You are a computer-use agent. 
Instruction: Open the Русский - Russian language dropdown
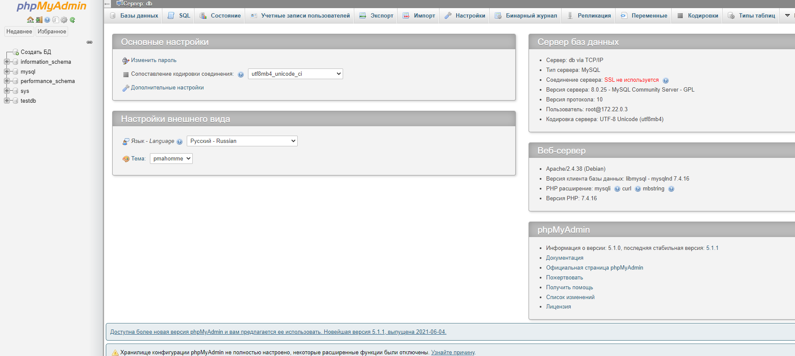pos(242,141)
